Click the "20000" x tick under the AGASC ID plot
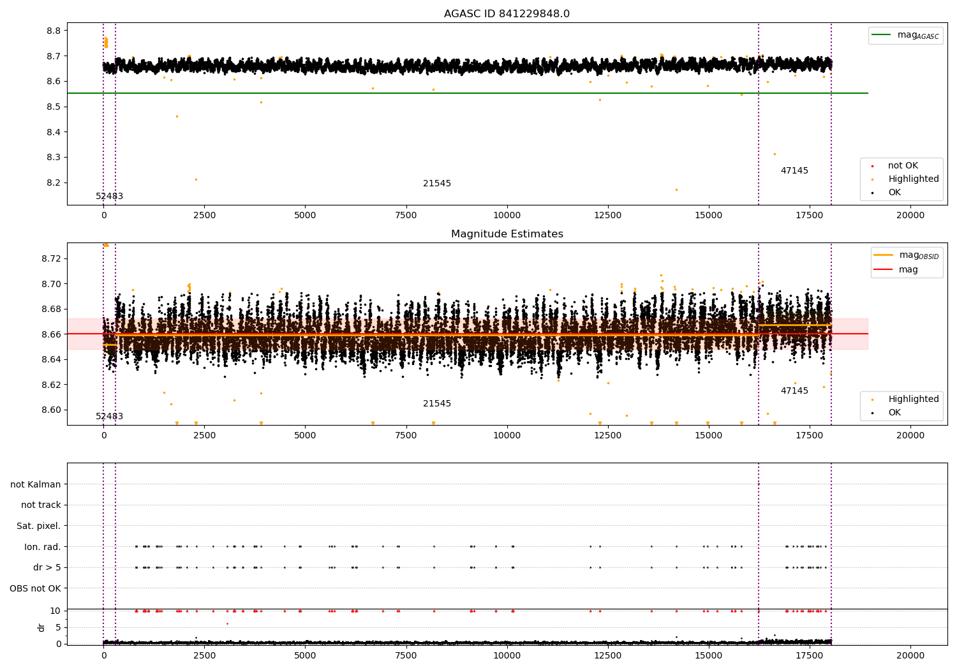957x670 pixels. coord(910,216)
